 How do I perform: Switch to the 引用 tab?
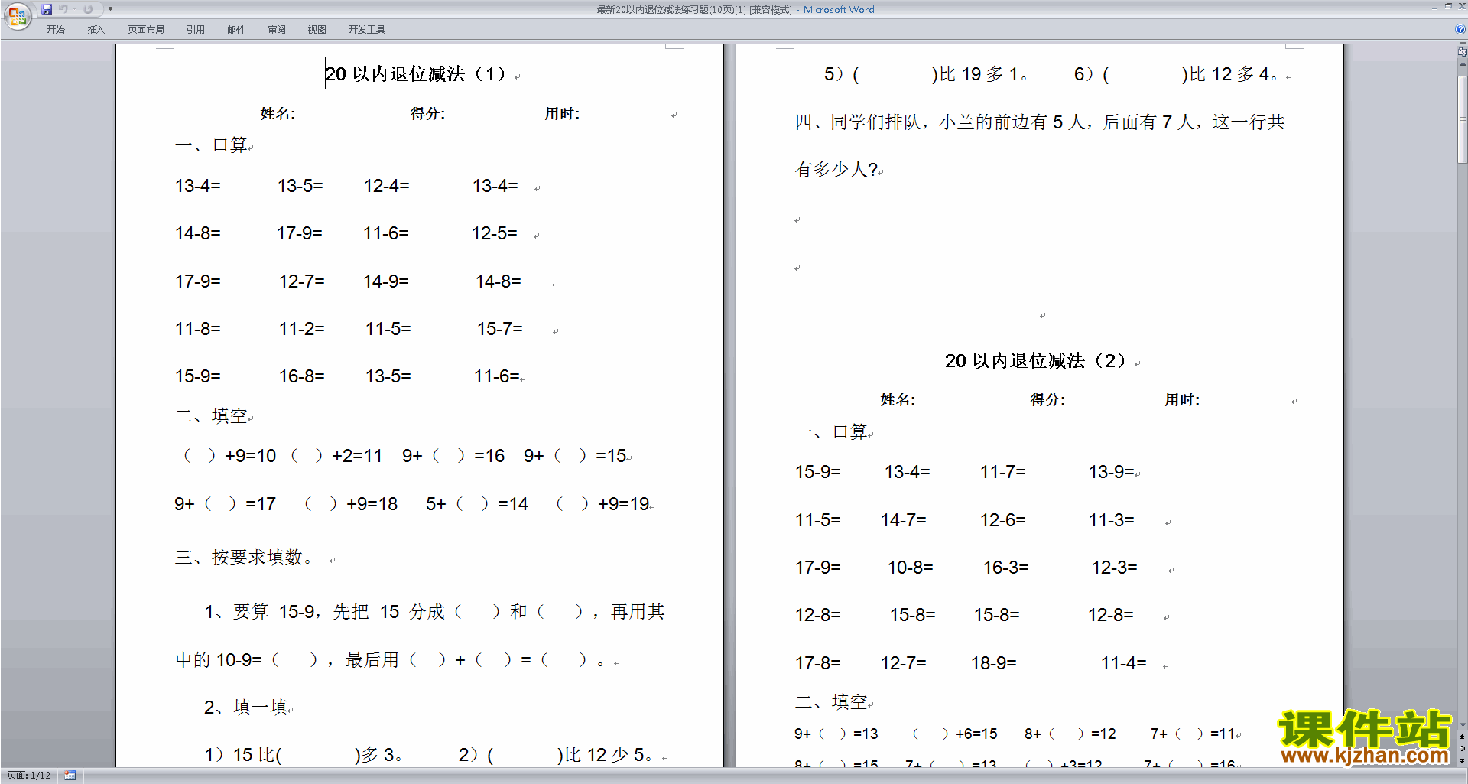pos(196,29)
